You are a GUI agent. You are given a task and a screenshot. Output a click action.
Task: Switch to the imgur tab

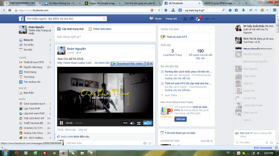[103, 3]
